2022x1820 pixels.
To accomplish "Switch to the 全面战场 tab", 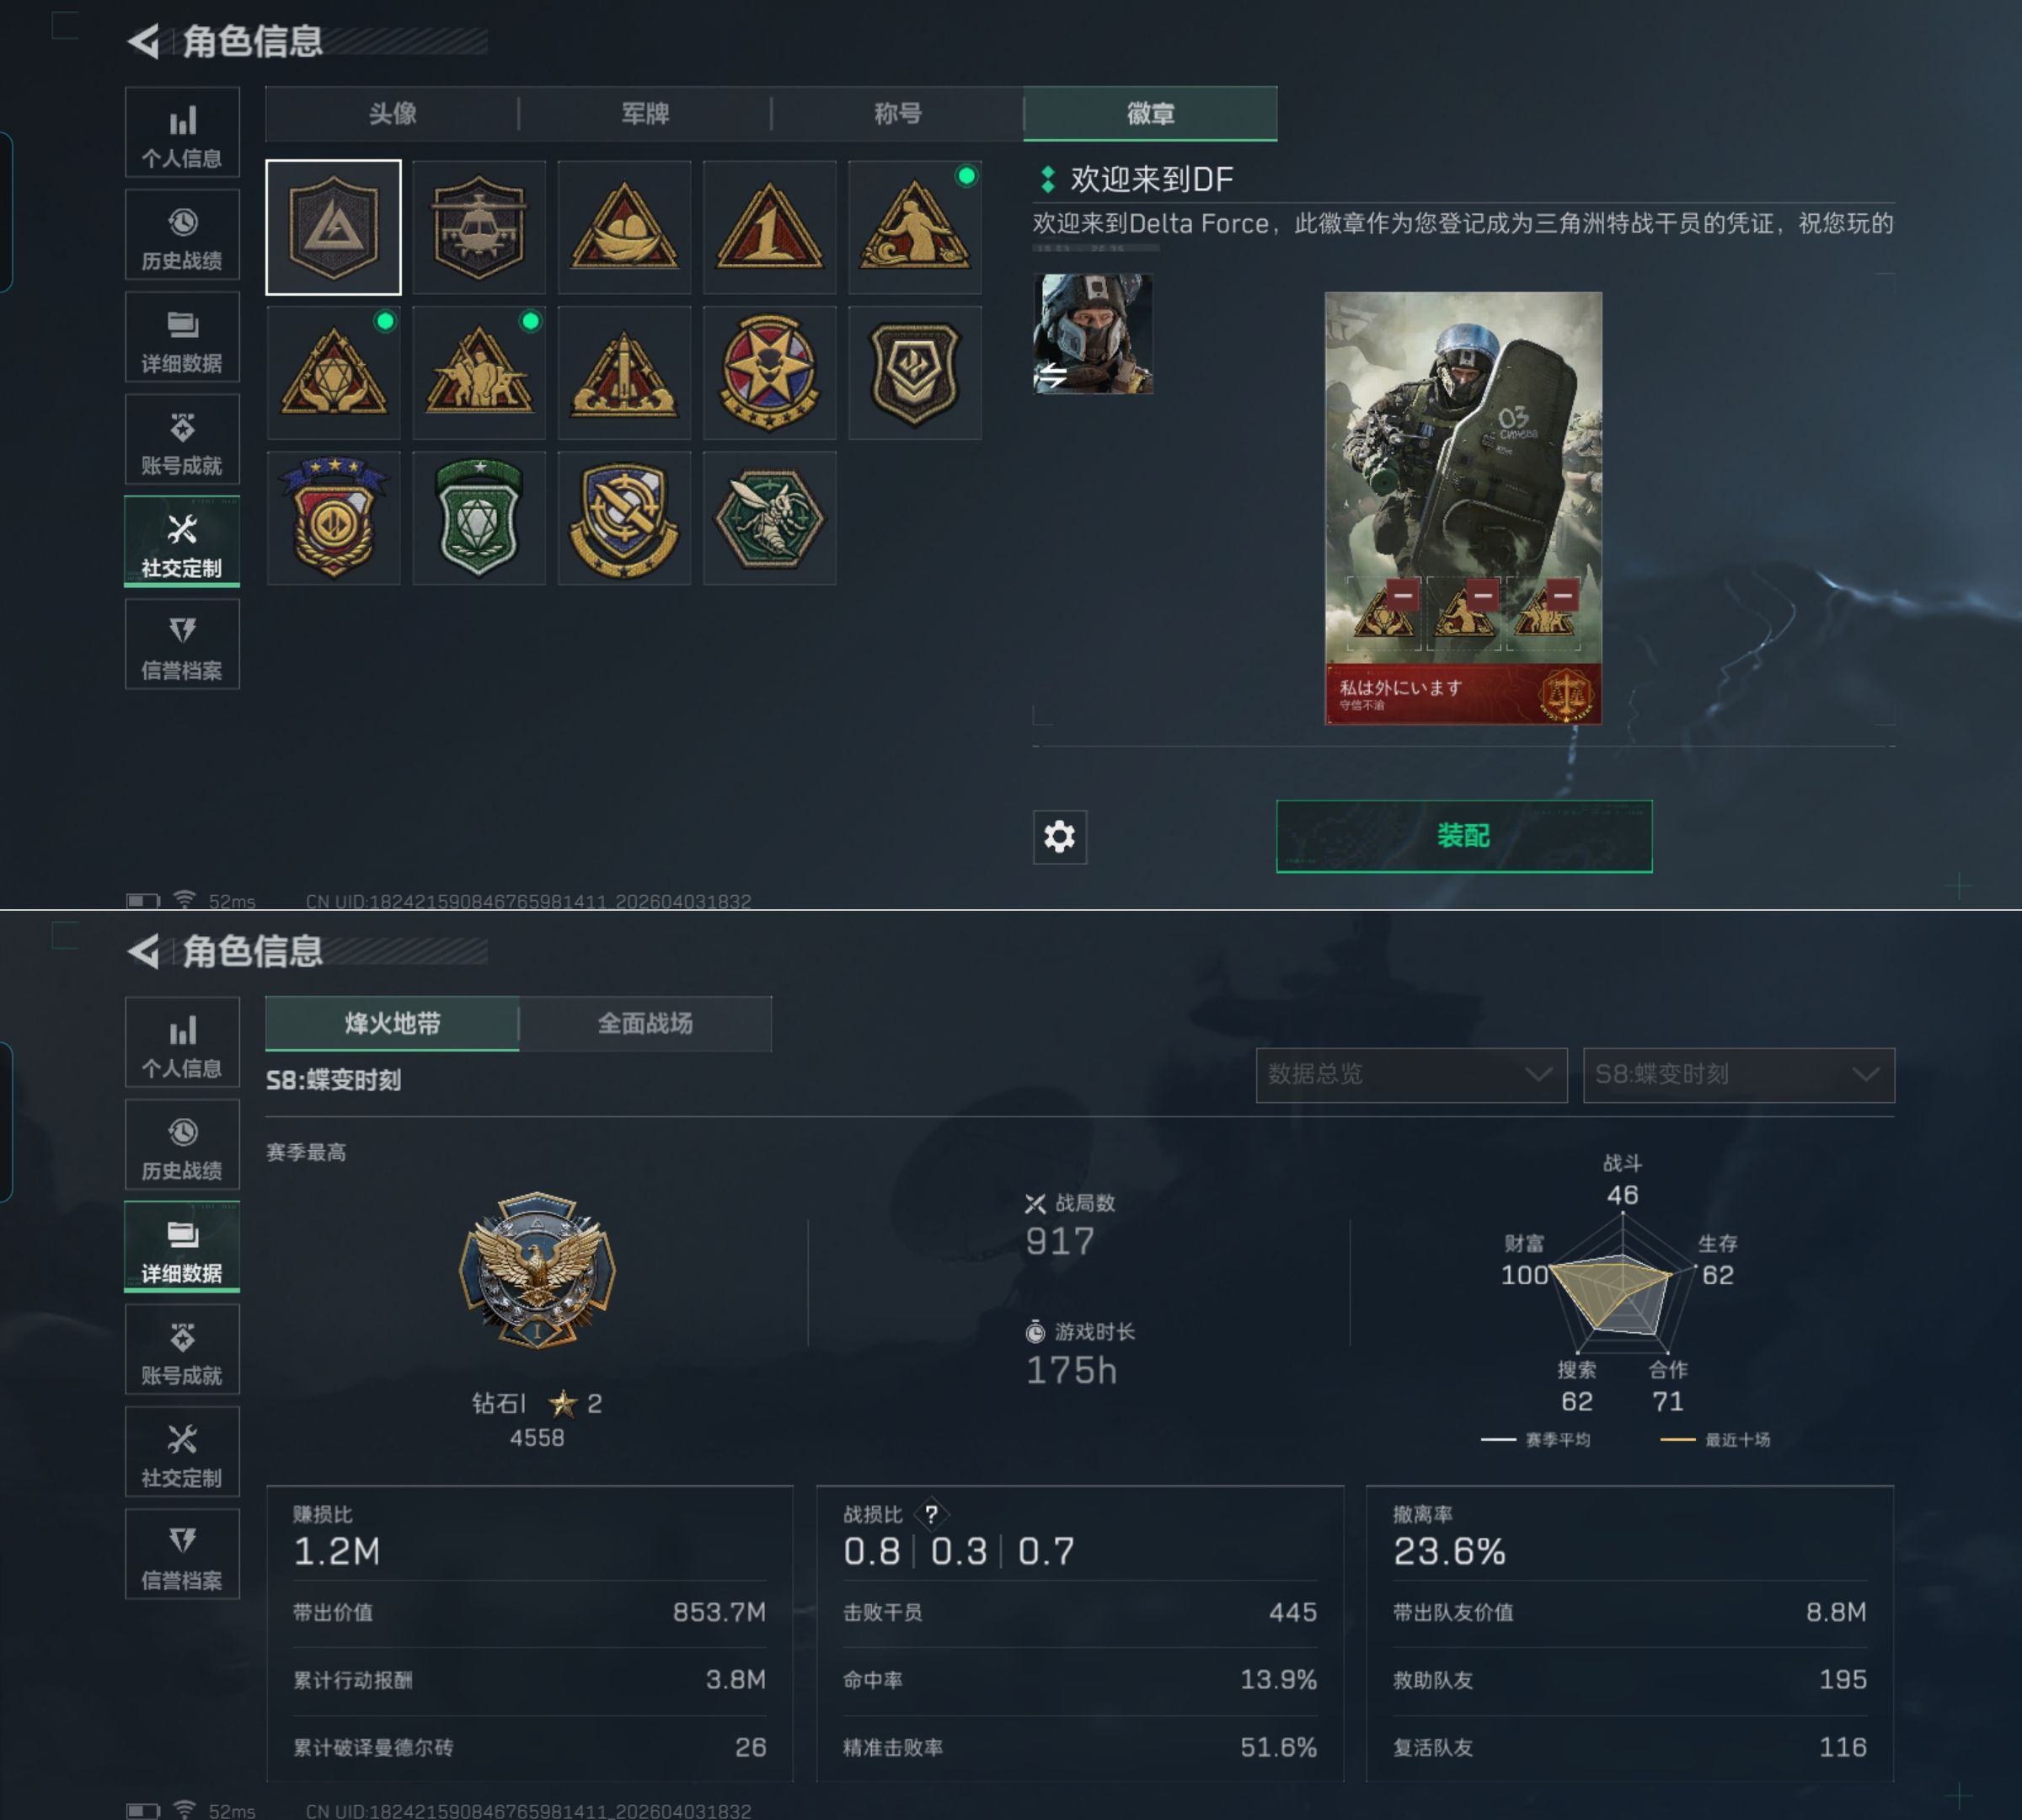I will tap(645, 1024).
